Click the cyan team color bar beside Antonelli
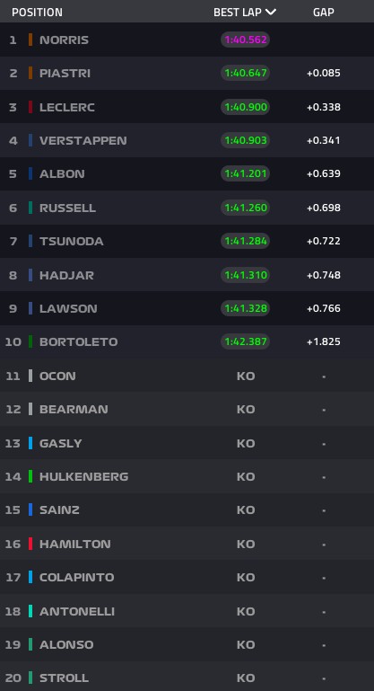The height and width of the screenshot is (691, 374). coord(30,611)
